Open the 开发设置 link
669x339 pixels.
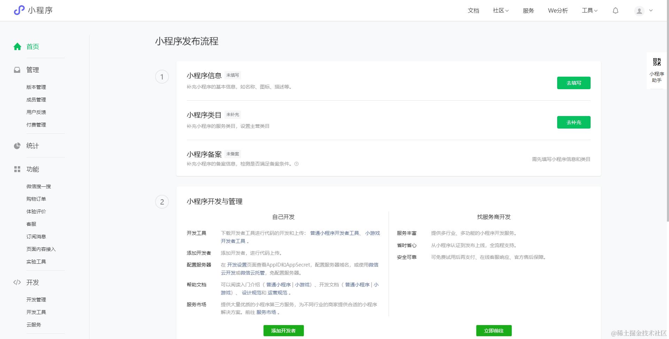[x=237, y=265]
